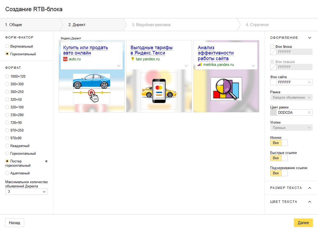Click the taxi.yandex.ru favicon icon
Image resolution: width=318 pixels, height=231 pixels.
133,59
